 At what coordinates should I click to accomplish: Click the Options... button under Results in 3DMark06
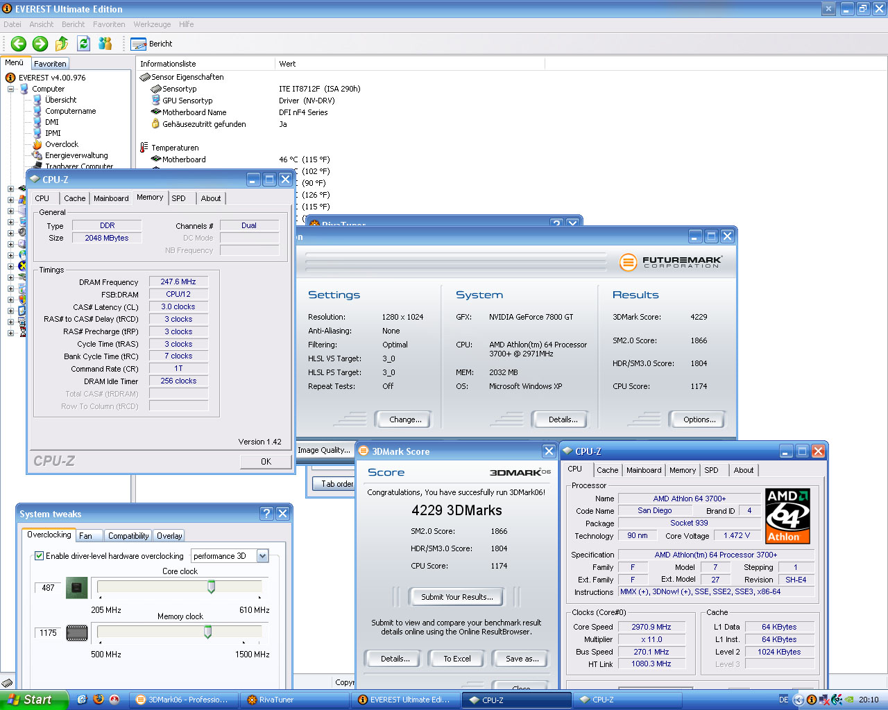(699, 419)
